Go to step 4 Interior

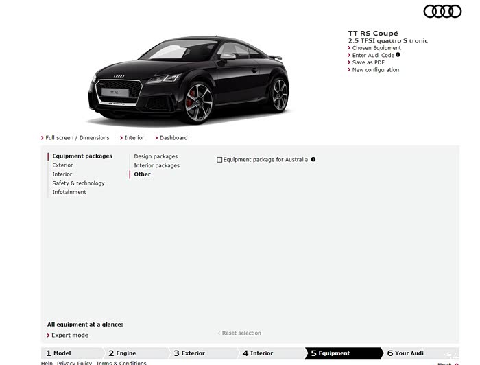tap(272, 353)
